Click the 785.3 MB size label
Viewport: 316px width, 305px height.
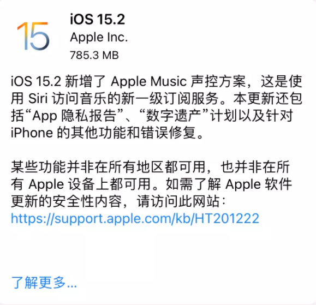click(x=94, y=55)
